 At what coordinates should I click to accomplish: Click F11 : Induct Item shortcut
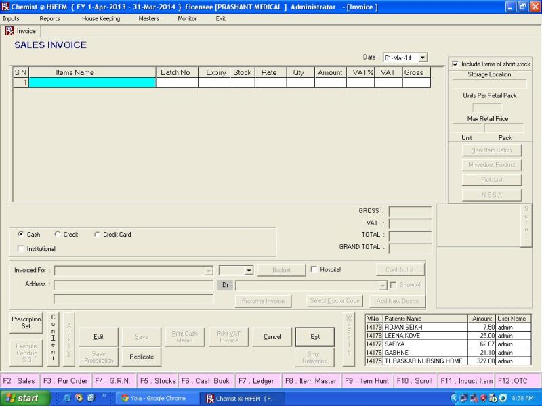(x=466, y=381)
